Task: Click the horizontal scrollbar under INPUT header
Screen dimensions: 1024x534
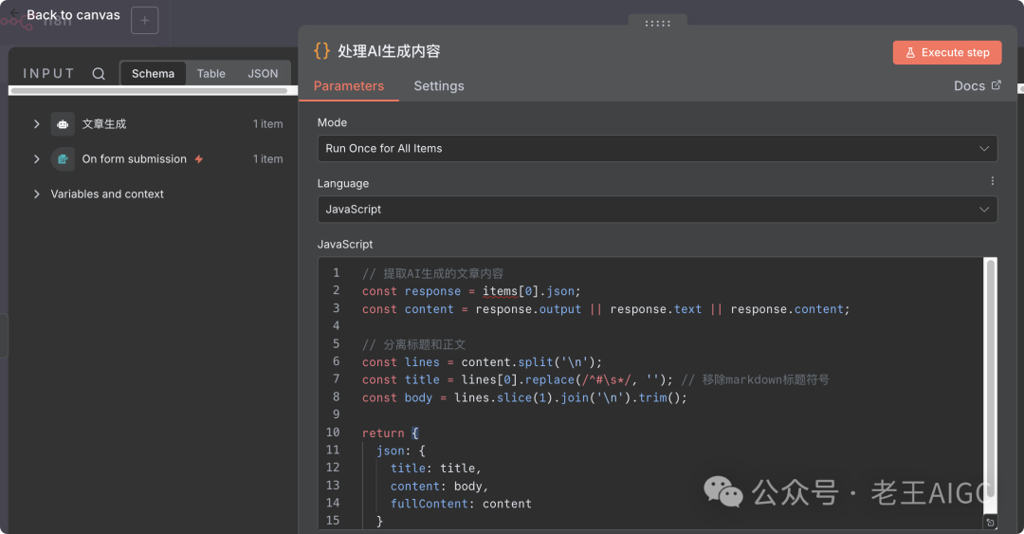Action: tap(150, 91)
